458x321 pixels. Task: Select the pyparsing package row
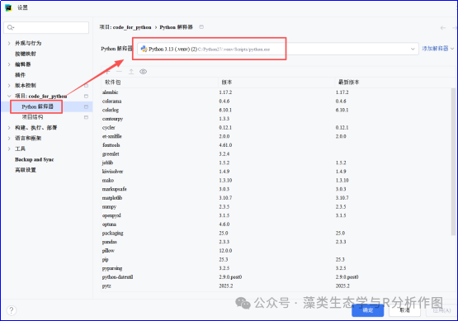pos(276,268)
